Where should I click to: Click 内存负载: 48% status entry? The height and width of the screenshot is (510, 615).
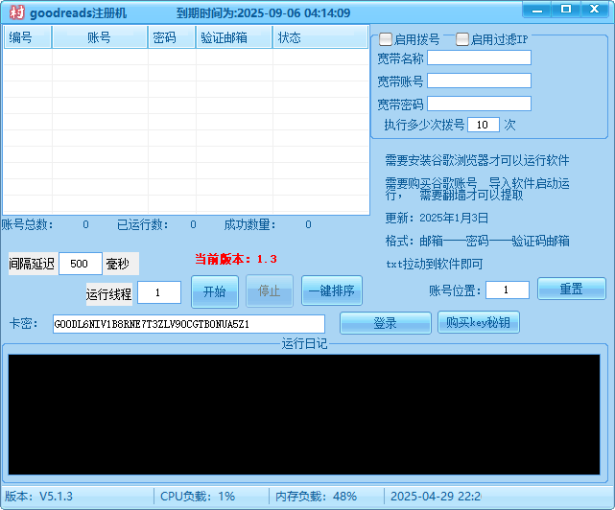click(316, 497)
